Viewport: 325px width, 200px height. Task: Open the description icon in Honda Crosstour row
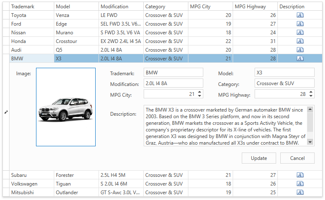(x=300, y=41)
